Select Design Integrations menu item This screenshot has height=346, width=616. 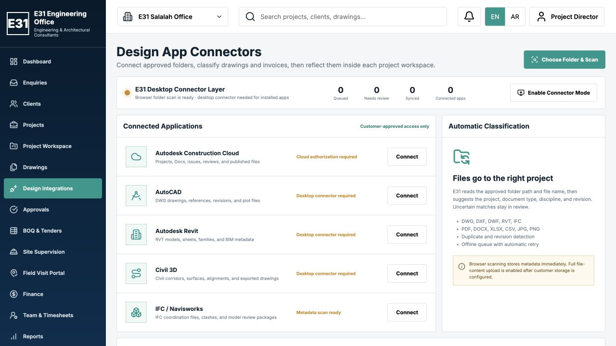click(53, 188)
